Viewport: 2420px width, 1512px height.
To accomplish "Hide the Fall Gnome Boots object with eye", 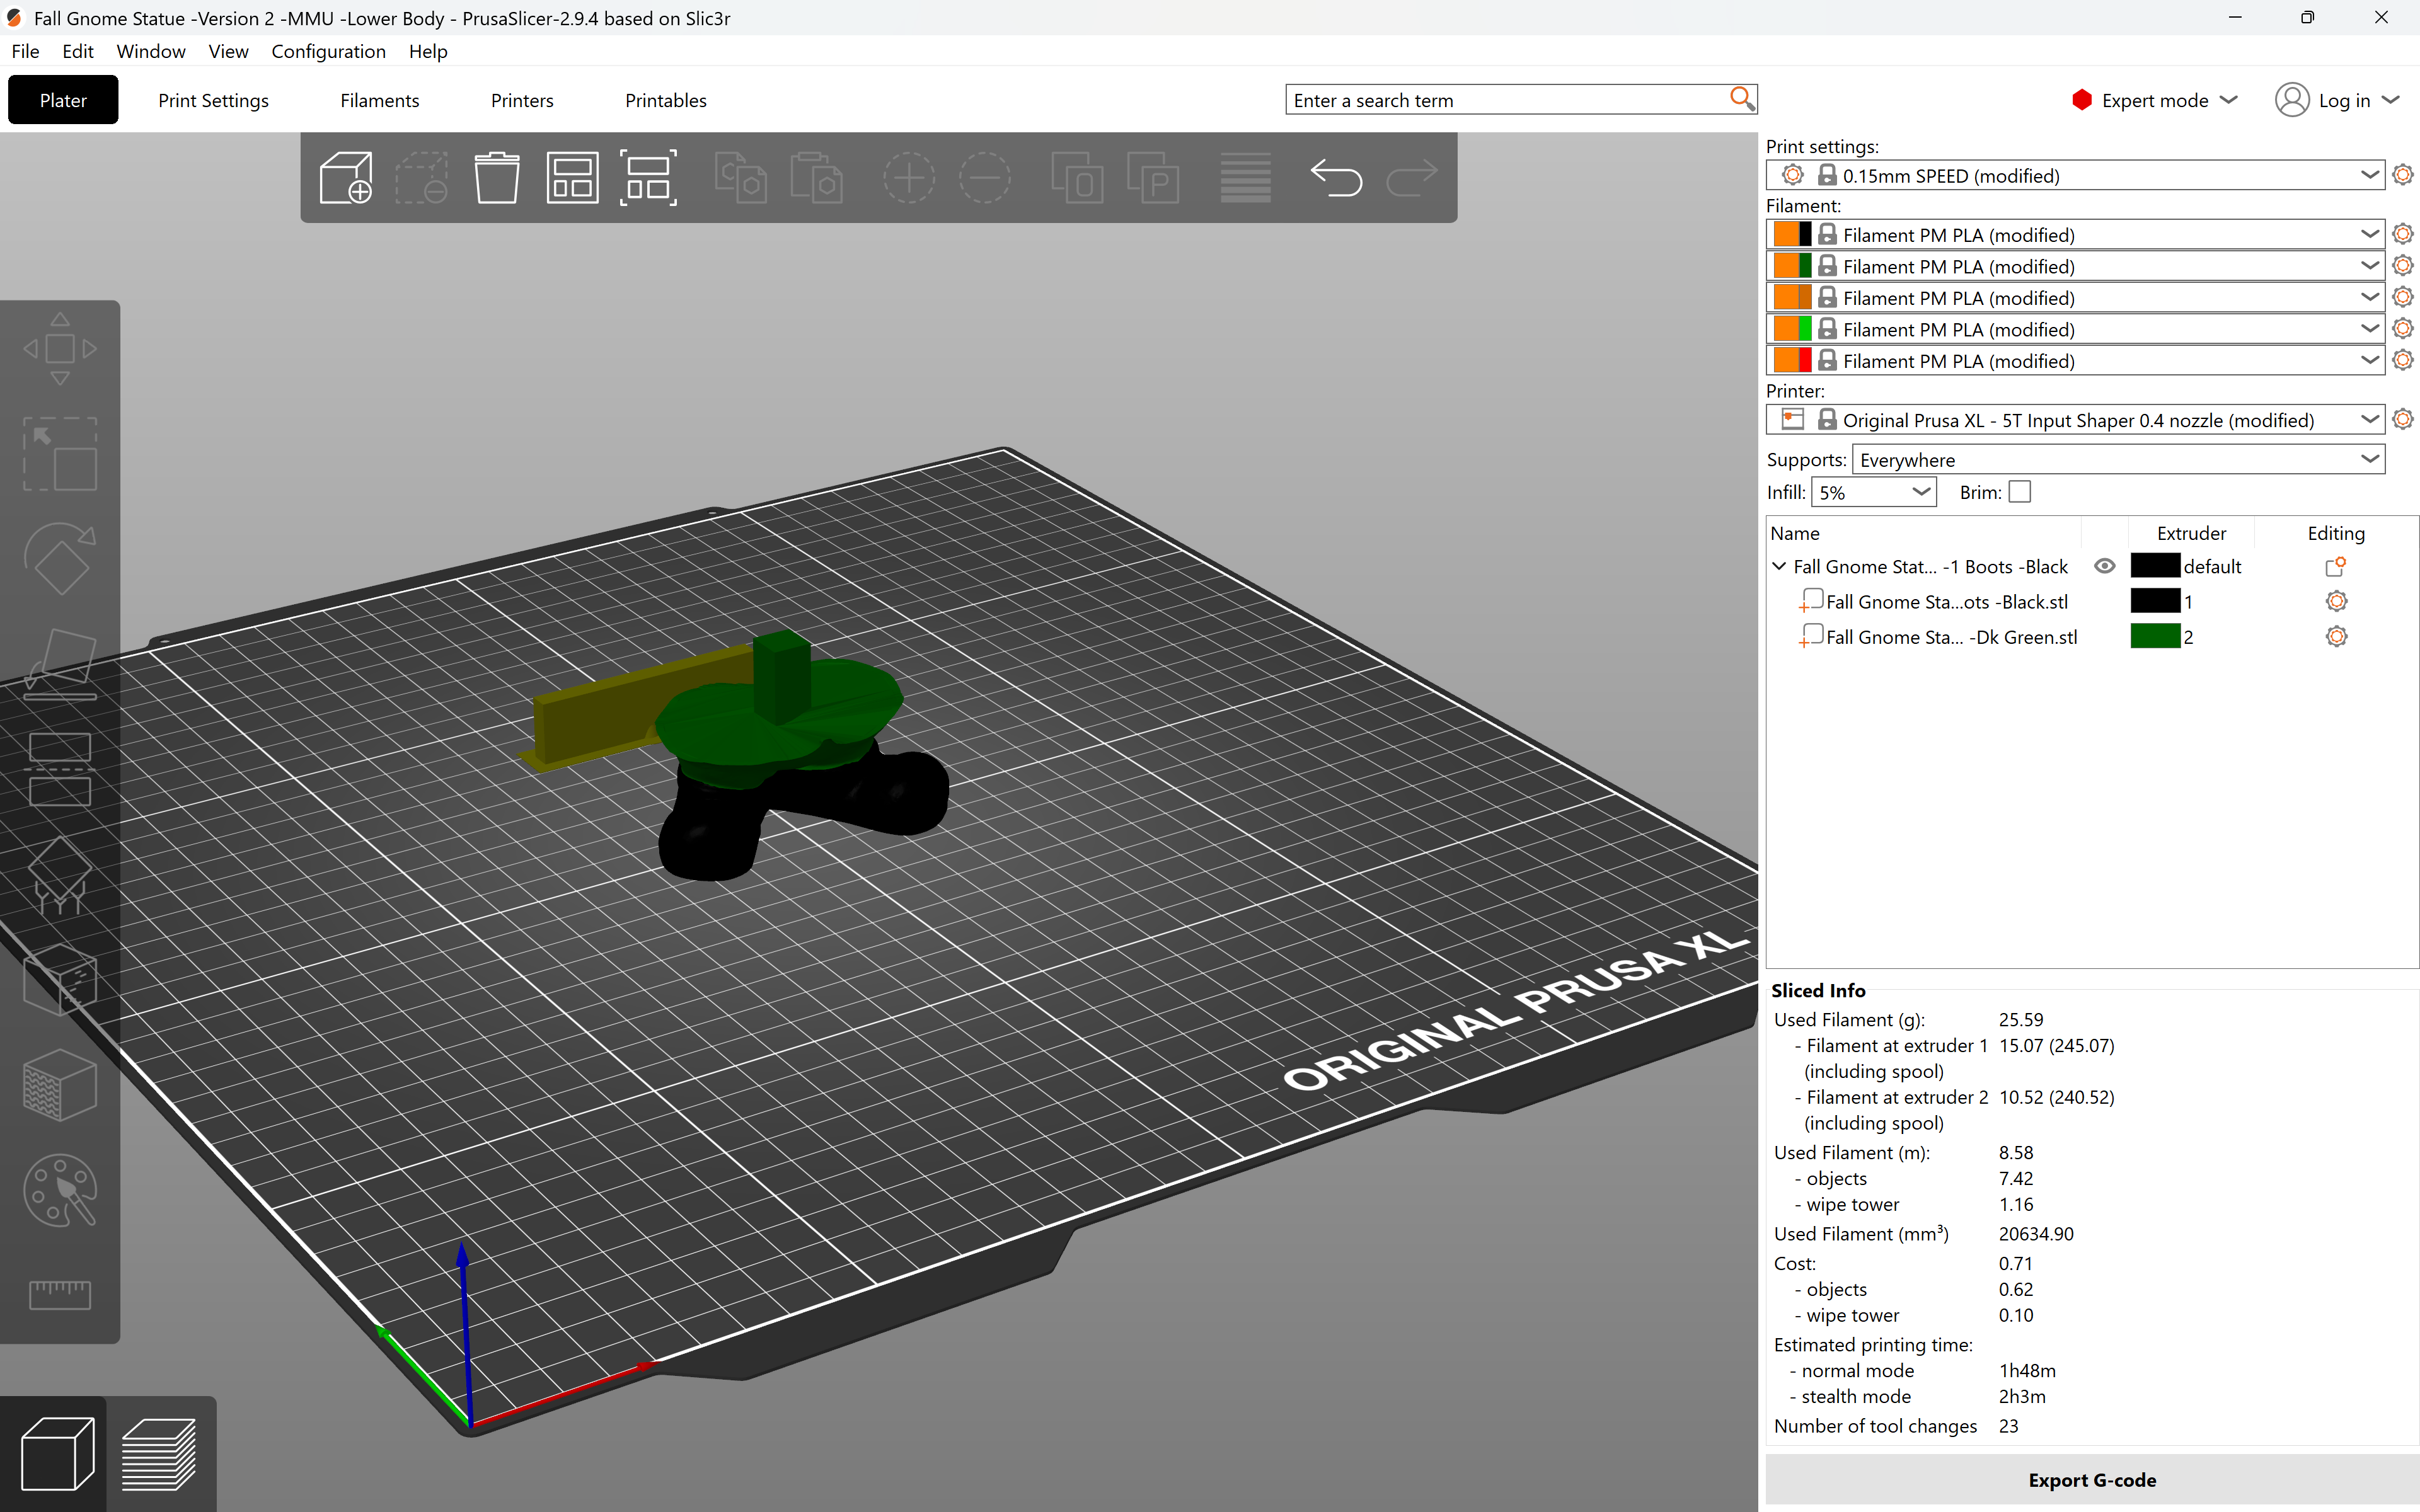I will point(2104,566).
